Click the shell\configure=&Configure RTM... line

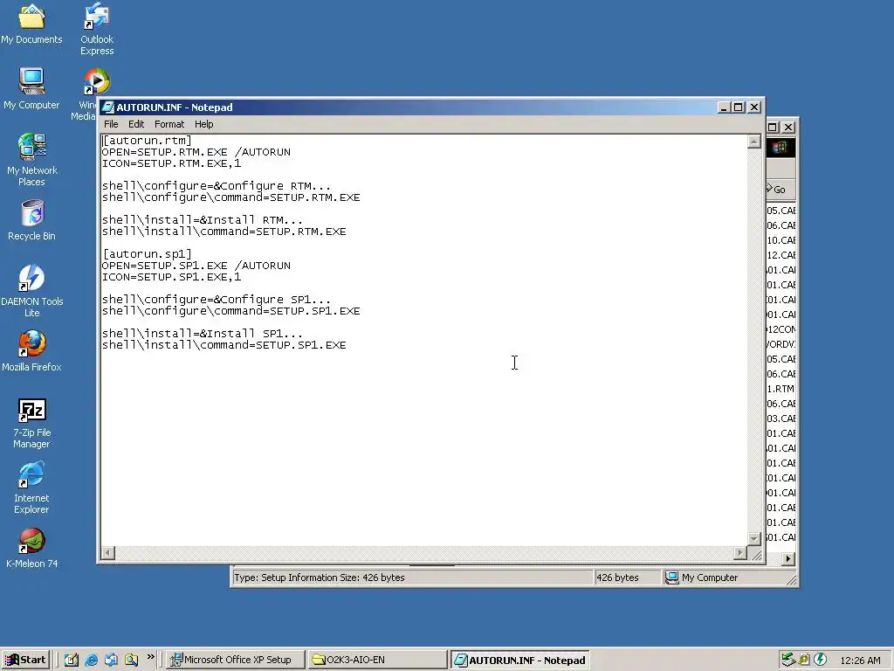tap(217, 186)
